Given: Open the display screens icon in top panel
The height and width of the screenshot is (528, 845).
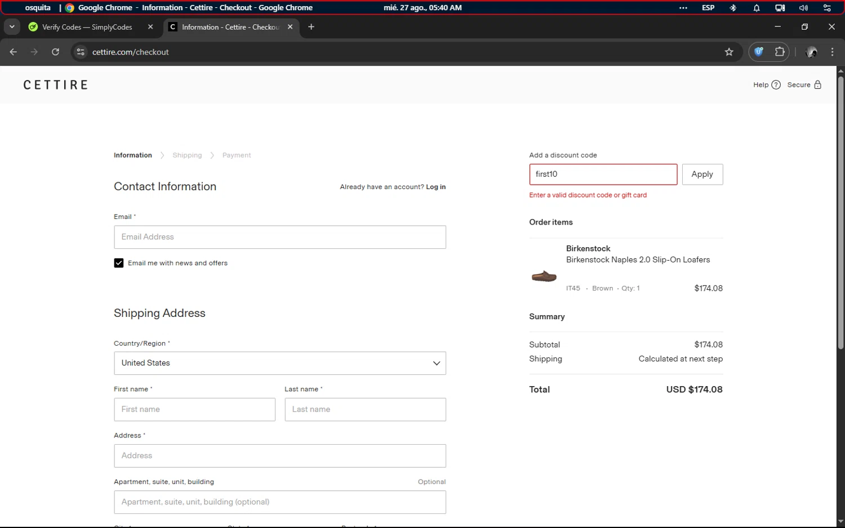Looking at the screenshot, I should [780, 8].
